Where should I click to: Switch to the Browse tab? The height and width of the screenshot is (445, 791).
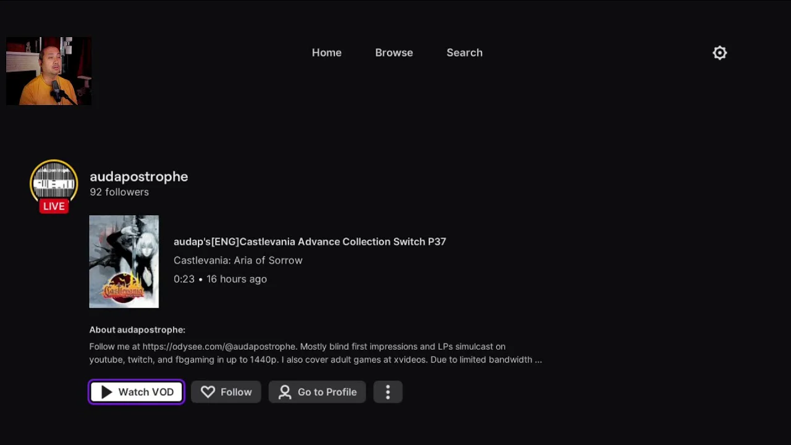click(394, 53)
